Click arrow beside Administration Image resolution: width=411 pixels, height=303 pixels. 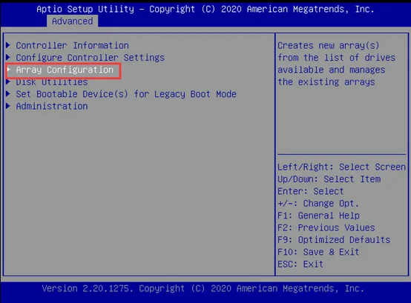click(x=8, y=106)
